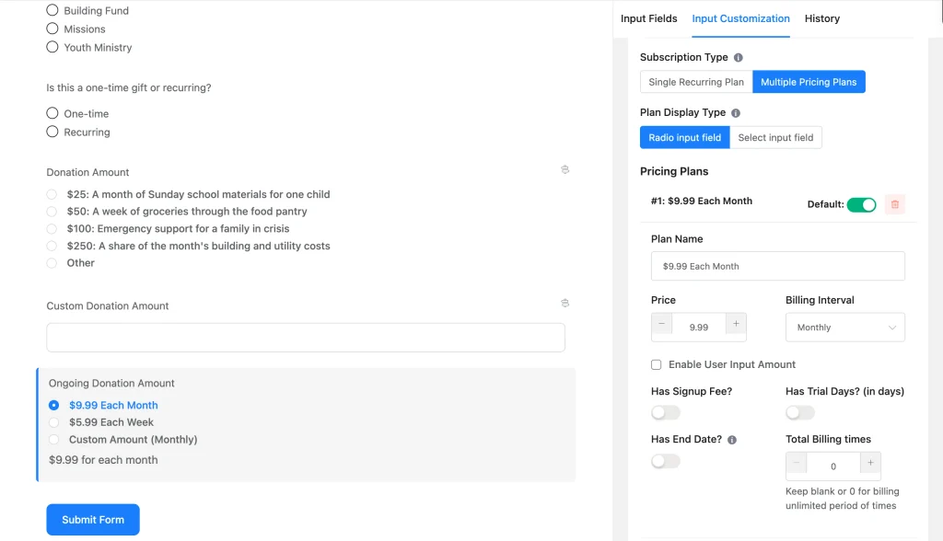Select the $100 emergency support option

(x=52, y=229)
